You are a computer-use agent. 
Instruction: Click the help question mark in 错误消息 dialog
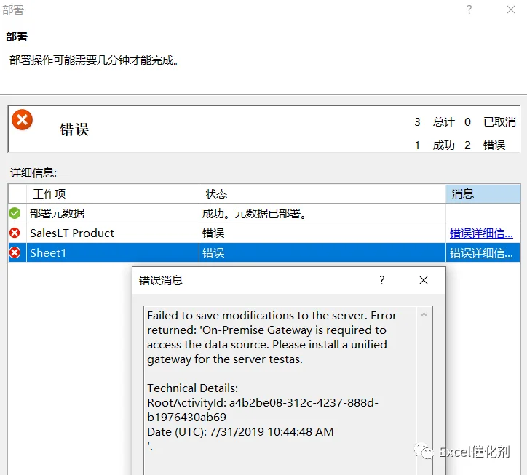point(382,280)
